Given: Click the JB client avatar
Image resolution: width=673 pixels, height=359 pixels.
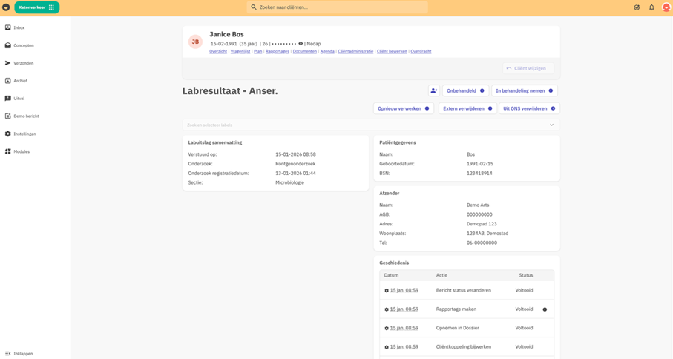Looking at the screenshot, I should tap(195, 42).
